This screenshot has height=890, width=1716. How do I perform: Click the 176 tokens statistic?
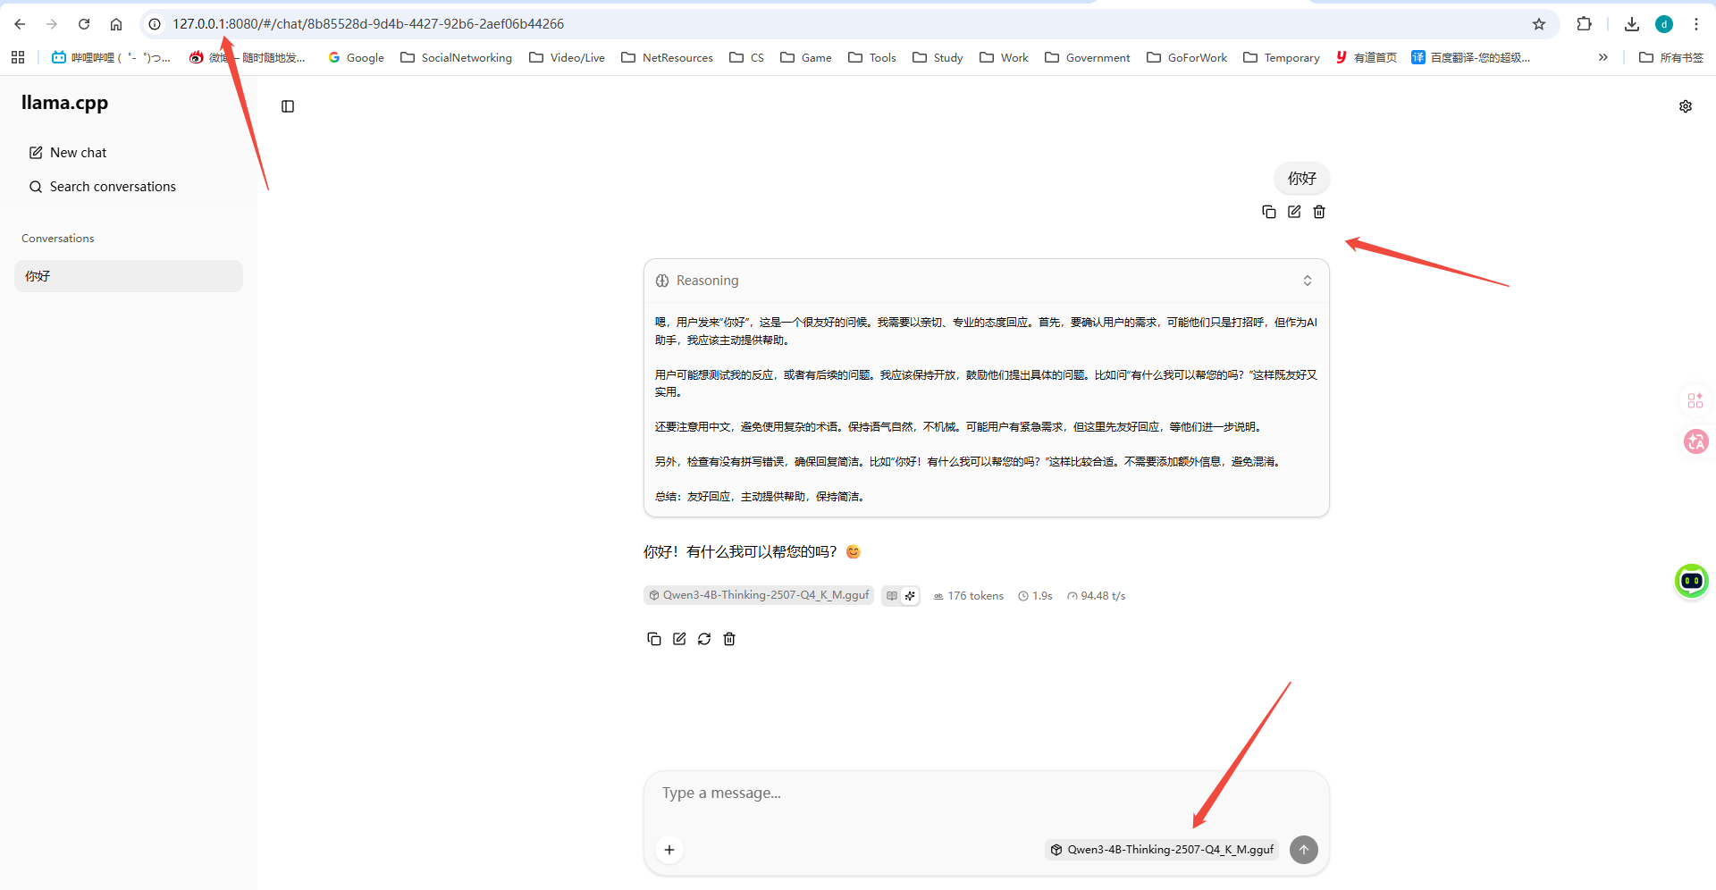tap(968, 596)
